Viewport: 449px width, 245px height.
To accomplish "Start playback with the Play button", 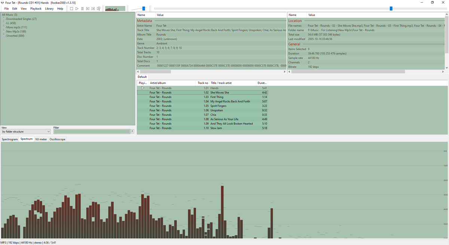I will (x=77, y=9).
